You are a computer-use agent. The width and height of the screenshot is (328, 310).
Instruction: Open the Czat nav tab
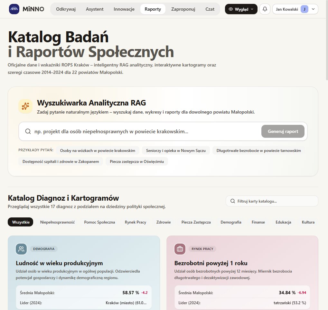[x=210, y=9]
